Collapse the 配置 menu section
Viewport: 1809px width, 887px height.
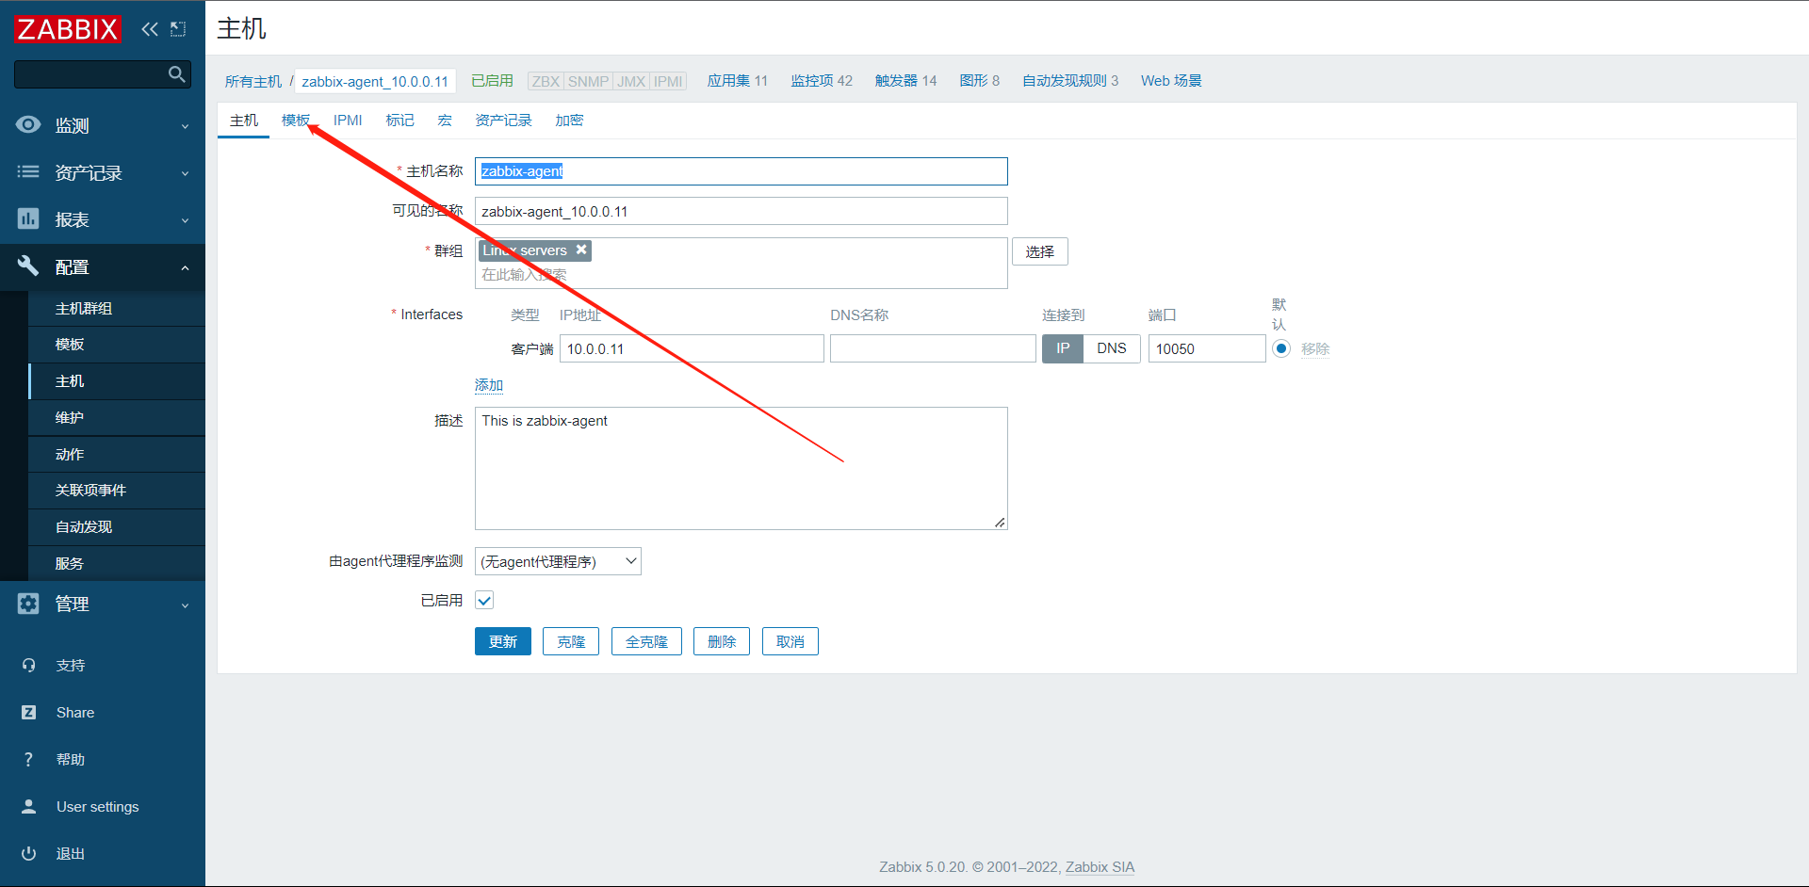[185, 267]
